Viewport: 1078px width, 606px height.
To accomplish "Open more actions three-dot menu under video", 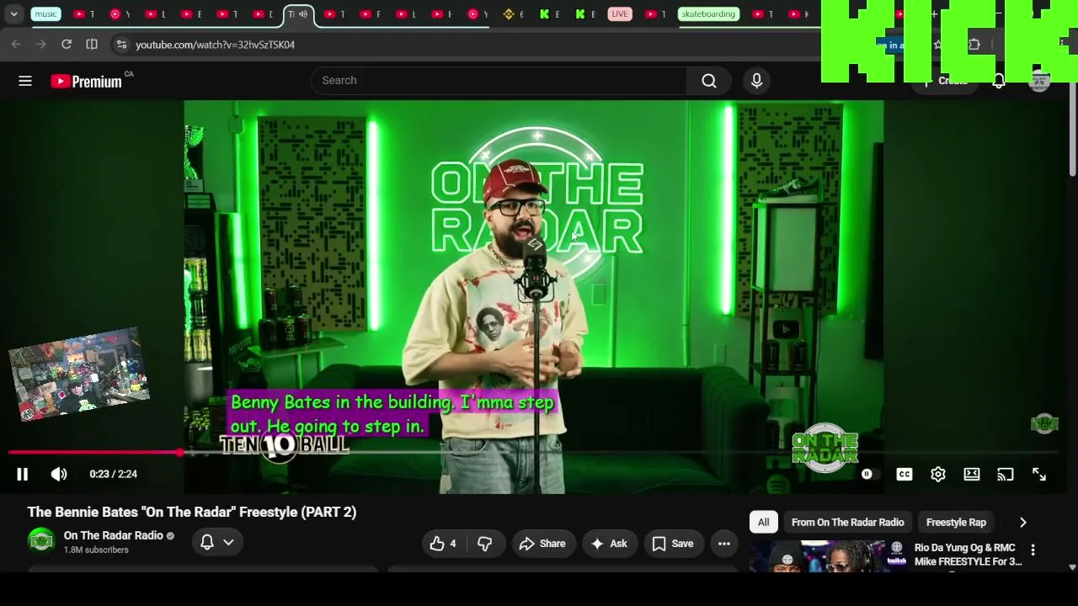I will point(724,544).
